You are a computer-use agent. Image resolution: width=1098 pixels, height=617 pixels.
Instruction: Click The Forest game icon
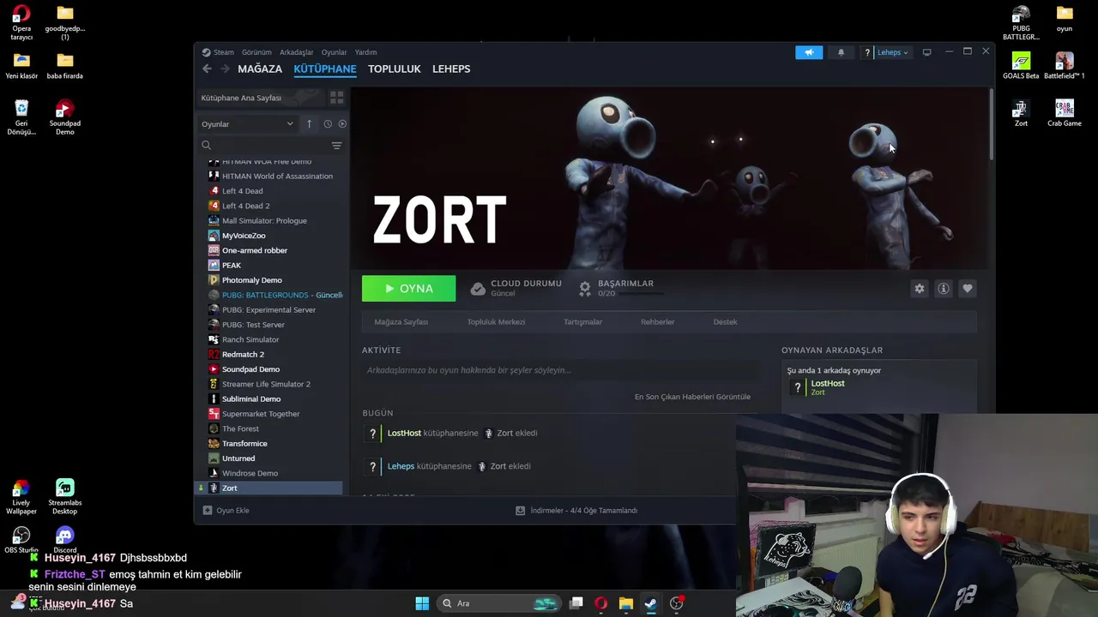[x=214, y=428]
